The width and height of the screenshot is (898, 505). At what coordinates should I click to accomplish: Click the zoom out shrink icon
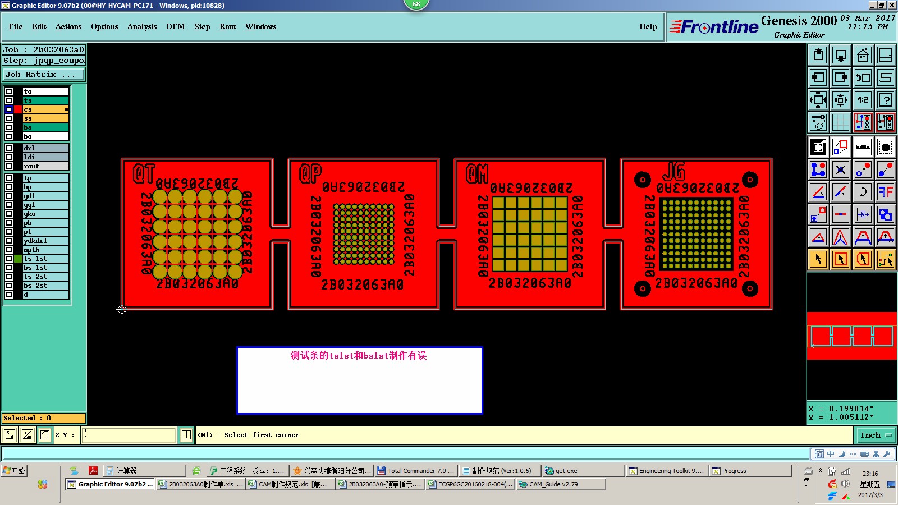coord(841,100)
